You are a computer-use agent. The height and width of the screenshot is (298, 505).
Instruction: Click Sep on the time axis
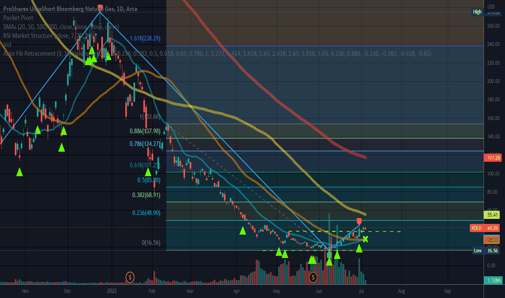tap(448, 291)
